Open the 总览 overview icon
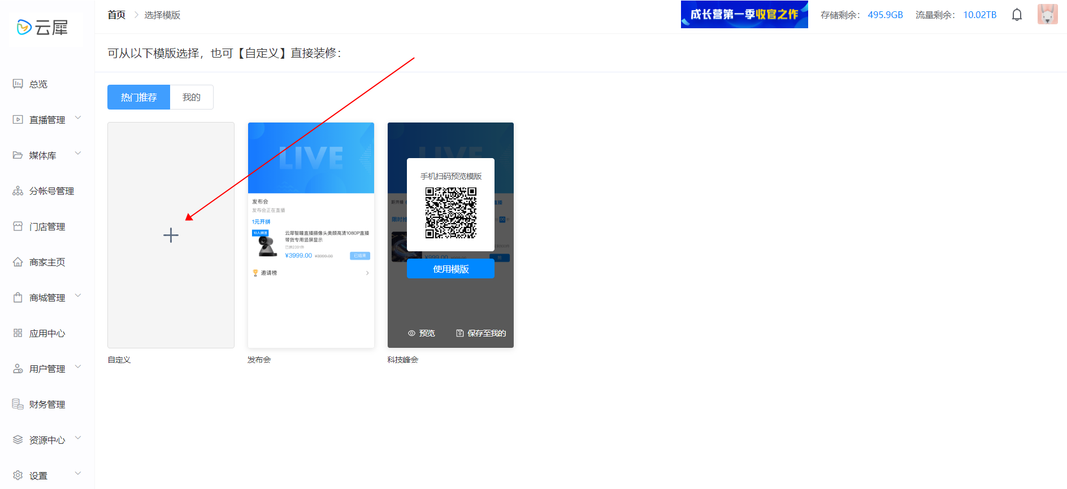This screenshot has width=1067, height=489. point(18,84)
